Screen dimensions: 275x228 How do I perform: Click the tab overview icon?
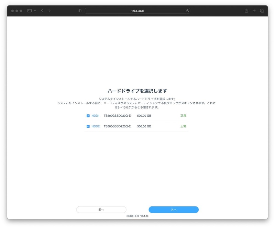[x=262, y=11]
